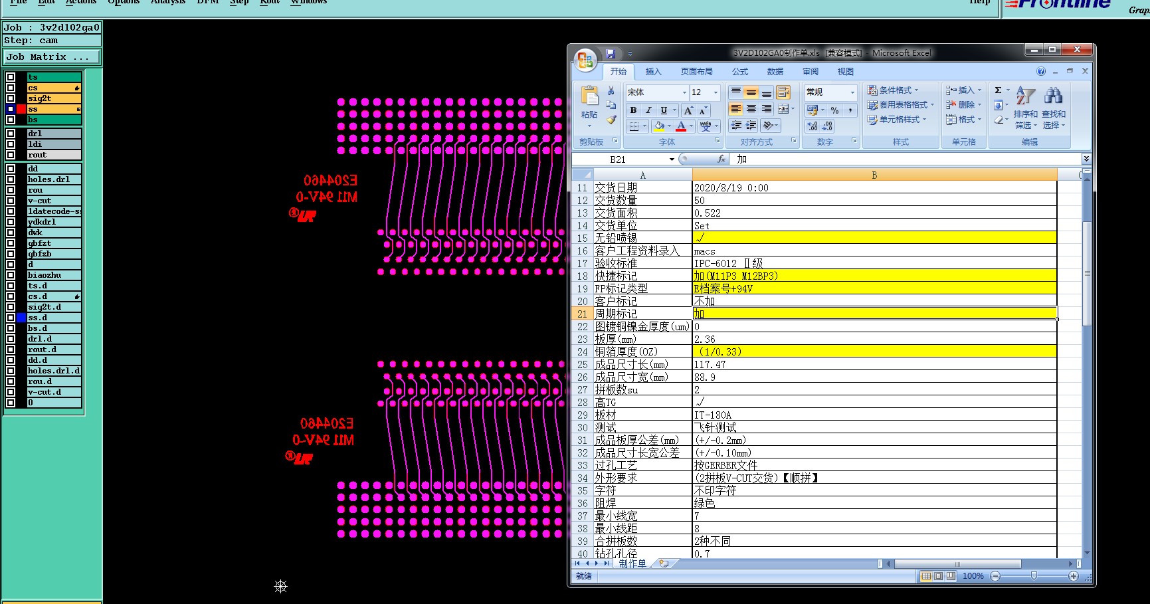Toggle the rout layer checkbox
This screenshot has height=604, width=1150.
11,155
